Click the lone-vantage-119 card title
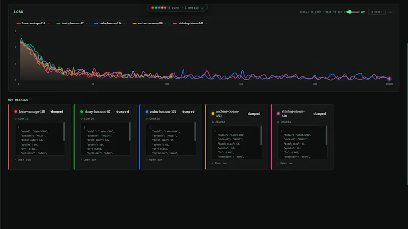This screenshot has height=229, width=408. coord(32,111)
